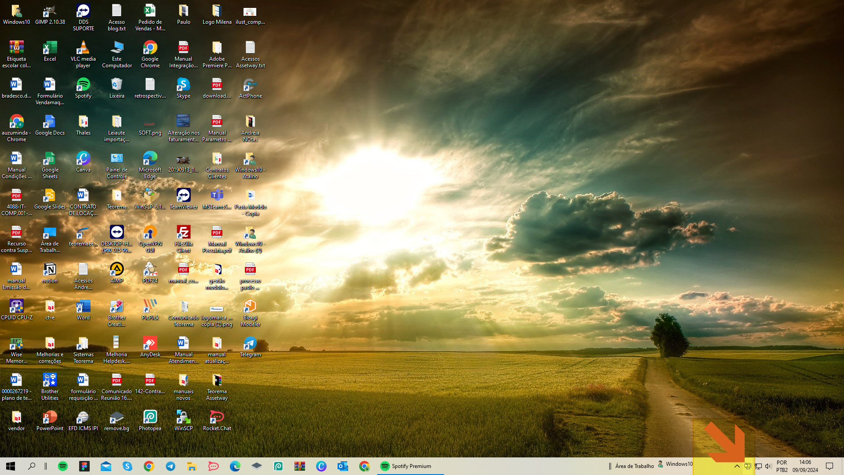Screen dimensions: 844x475
Task: Open the Lixeira recycle bin
Action: pos(116,88)
